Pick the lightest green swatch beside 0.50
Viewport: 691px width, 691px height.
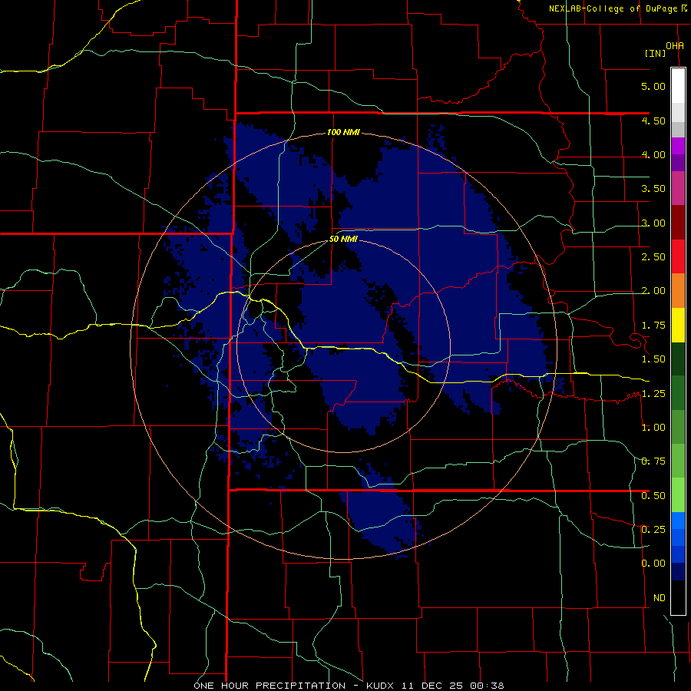click(678, 495)
